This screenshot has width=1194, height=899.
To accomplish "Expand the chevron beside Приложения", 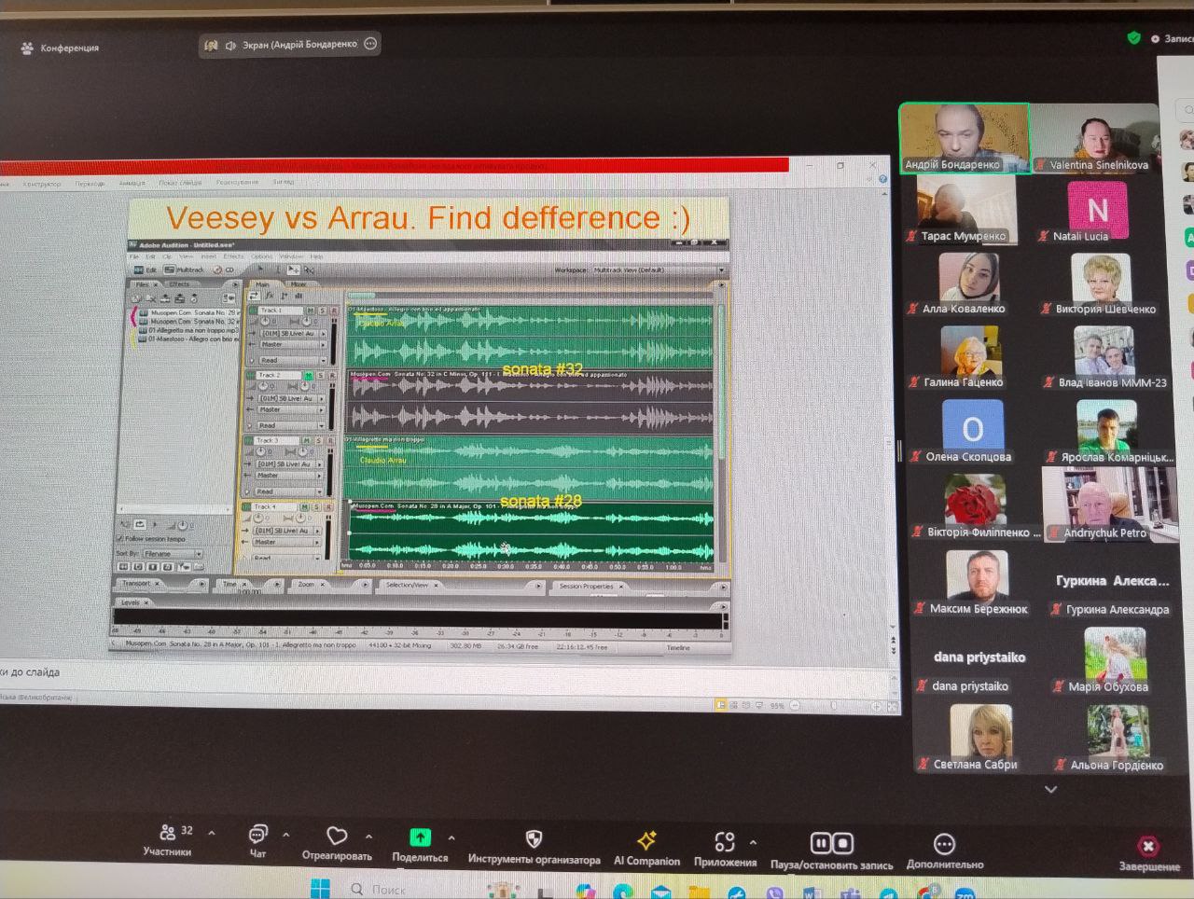I will click(x=753, y=842).
